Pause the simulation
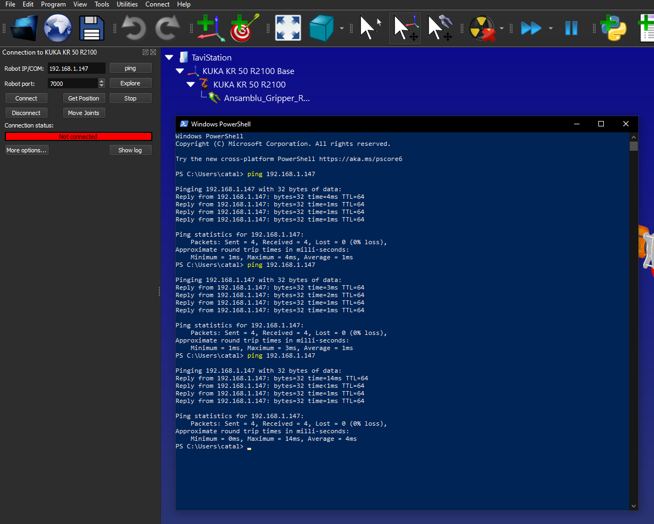 click(571, 28)
